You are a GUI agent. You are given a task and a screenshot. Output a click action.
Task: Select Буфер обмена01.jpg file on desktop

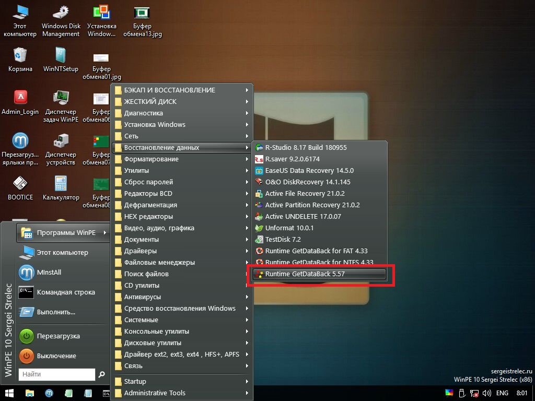(x=101, y=65)
